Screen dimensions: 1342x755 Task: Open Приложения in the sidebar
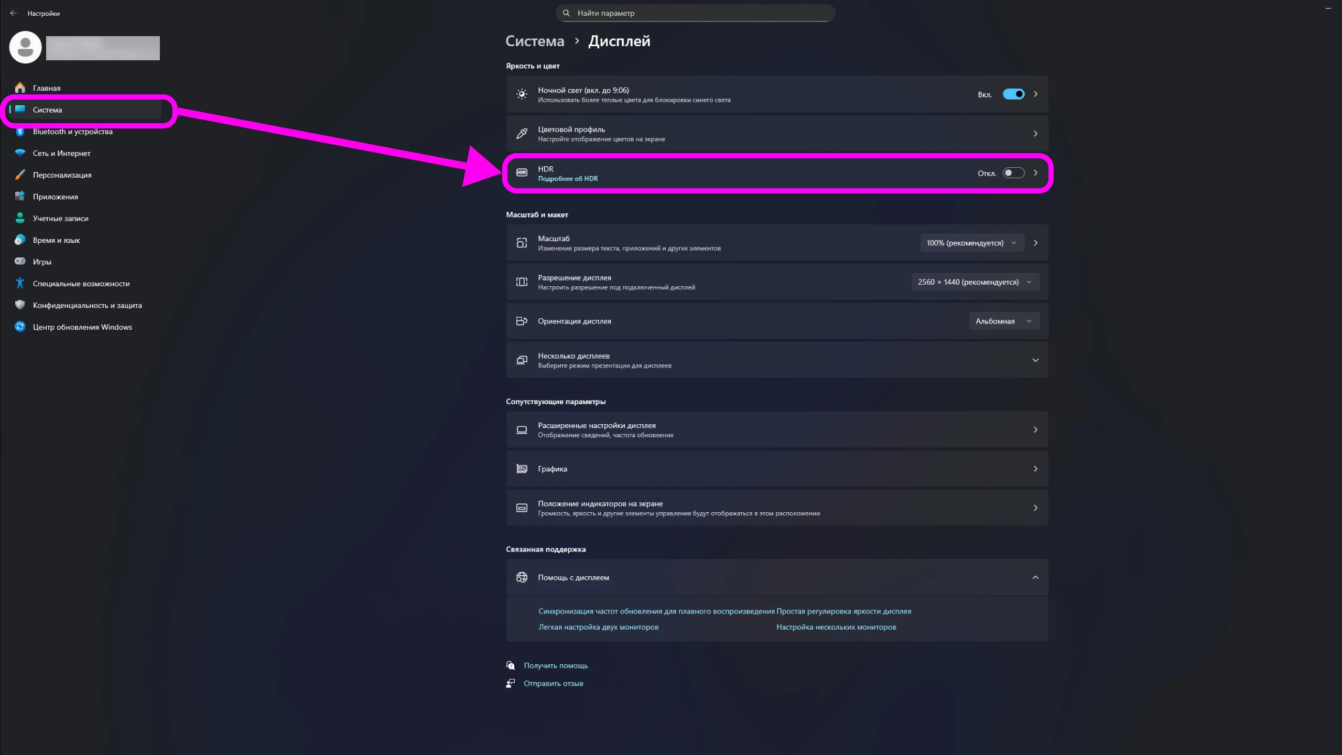point(55,197)
